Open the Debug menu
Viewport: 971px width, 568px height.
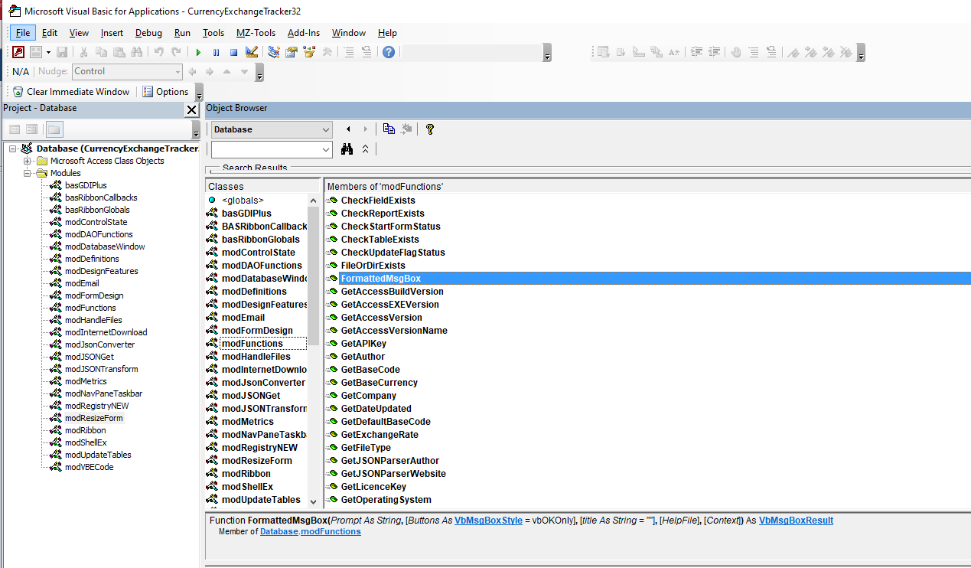coord(148,33)
